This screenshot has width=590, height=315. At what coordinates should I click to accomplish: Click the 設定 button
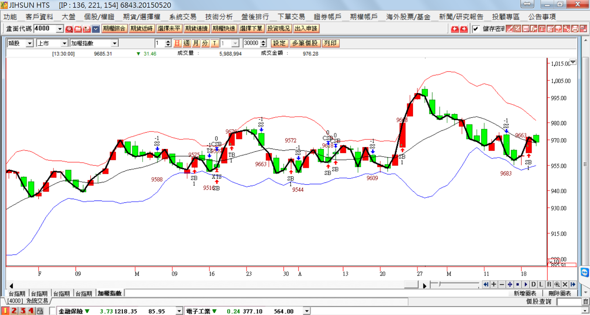click(279, 43)
